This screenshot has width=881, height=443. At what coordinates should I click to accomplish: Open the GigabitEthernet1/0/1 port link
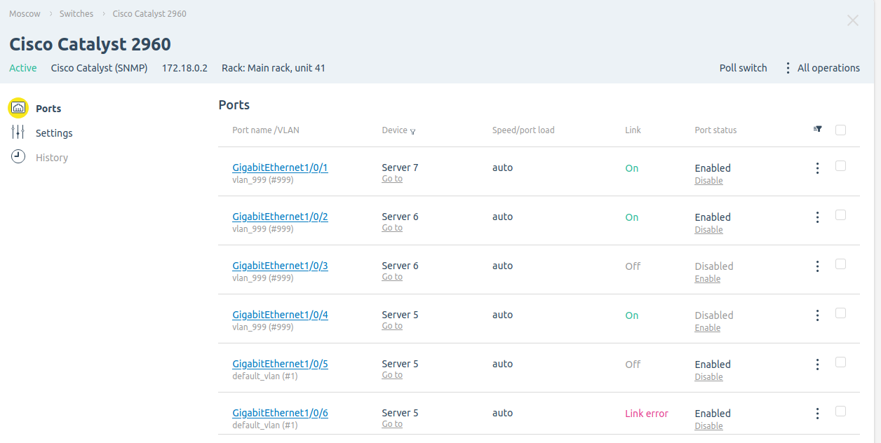tap(280, 168)
